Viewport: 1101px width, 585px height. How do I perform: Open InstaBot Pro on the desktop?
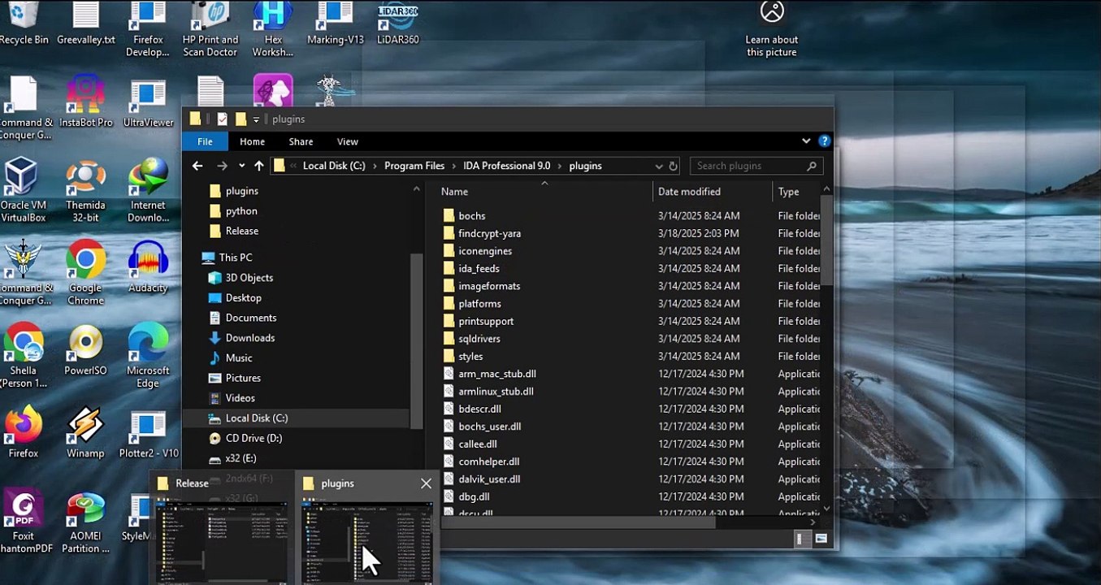pos(85,102)
